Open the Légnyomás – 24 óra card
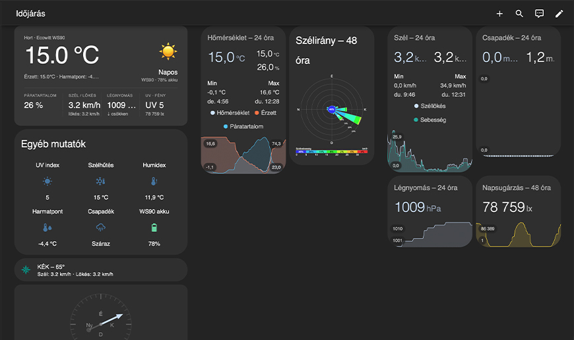Viewport: 574px width, 340px height. click(x=430, y=211)
